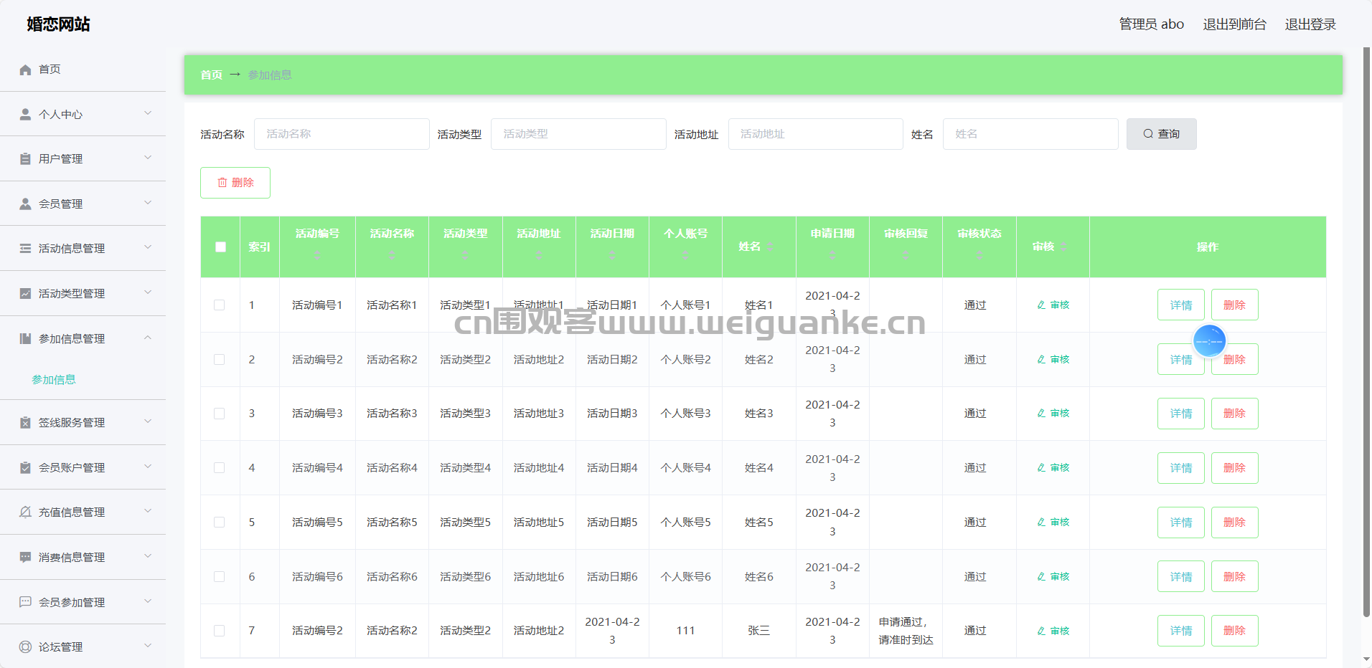Click 详情 button for row 4
This screenshot has height=668, width=1372.
pyautogui.click(x=1180, y=468)
